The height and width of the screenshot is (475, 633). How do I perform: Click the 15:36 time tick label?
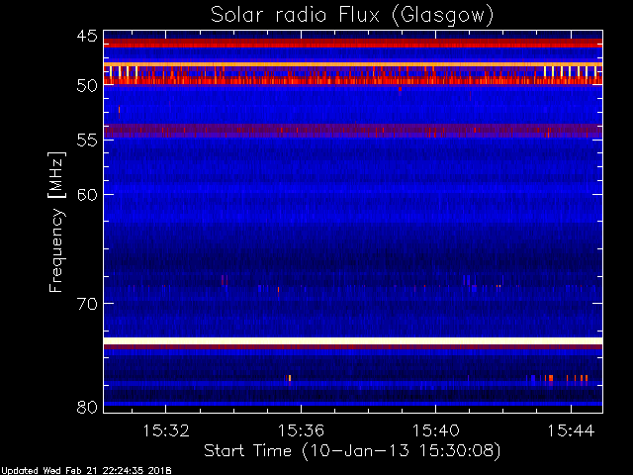click(x=301, y=430)
